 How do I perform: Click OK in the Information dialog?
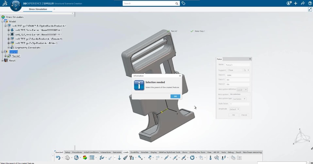tap(175, 96)
